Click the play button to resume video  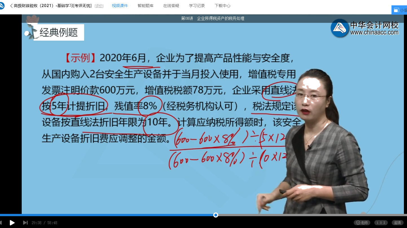coord(12,222)
